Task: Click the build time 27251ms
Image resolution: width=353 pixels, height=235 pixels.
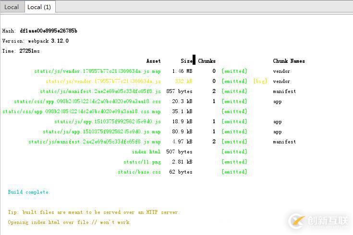Action: (x=29, y=51)
